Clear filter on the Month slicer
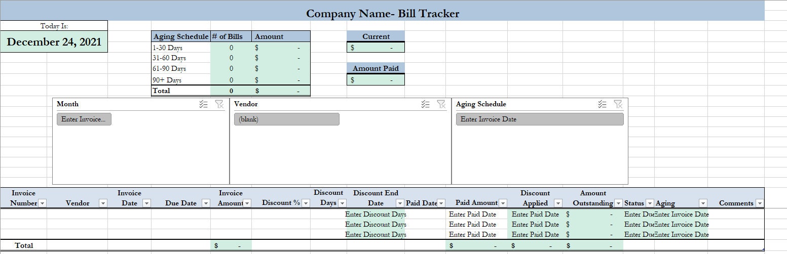 219,104
